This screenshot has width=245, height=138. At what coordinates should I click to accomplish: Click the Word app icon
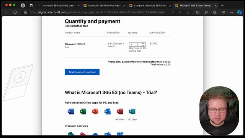71,112
